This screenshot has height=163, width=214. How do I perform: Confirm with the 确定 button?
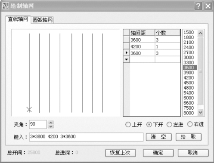158,153
